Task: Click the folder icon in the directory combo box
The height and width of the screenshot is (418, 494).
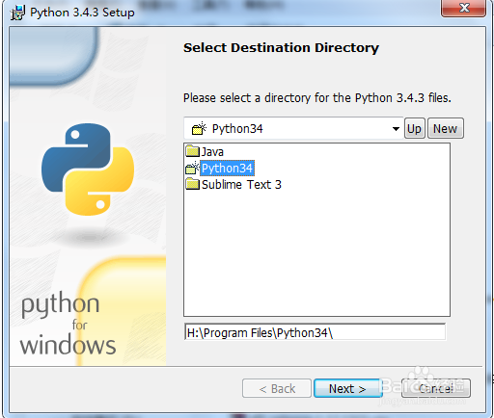Action: [199, 128]
